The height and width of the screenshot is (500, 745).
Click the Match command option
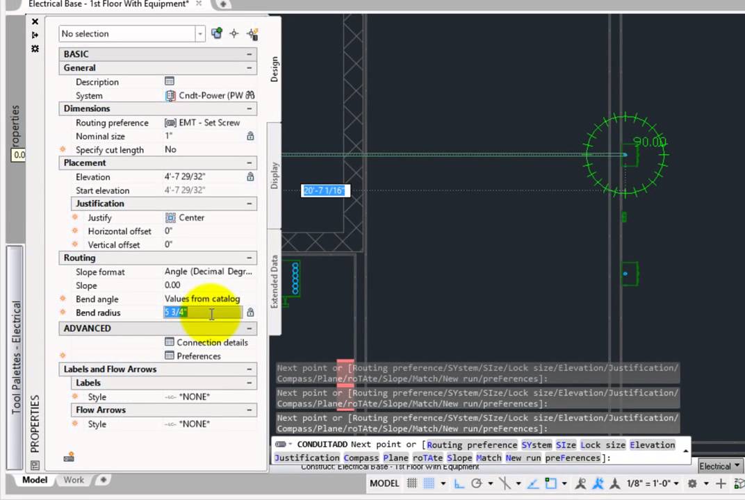(489, 458)
